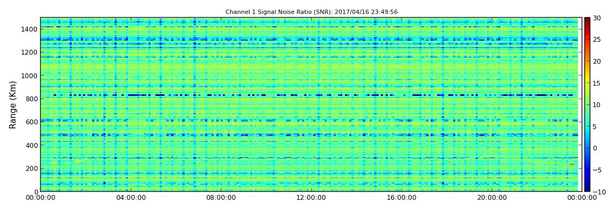Click the 08:00:00 time tick label

tap(221, 198)
